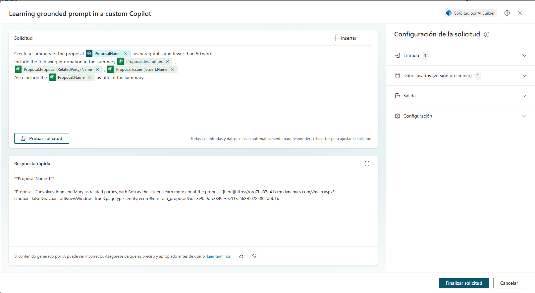The height and width of the screenshot is (293, 535).
Task: Expand Respuesta rápida to full screen
Action: [367, 164]
